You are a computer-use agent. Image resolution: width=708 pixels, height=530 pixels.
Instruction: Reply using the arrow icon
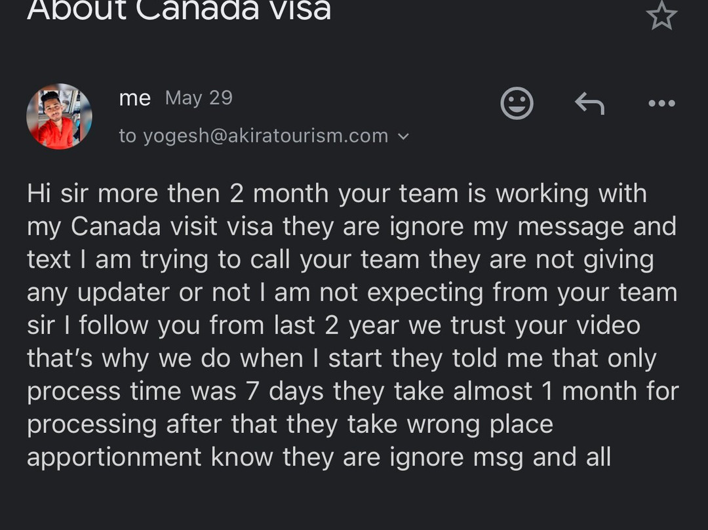[589, 103]
